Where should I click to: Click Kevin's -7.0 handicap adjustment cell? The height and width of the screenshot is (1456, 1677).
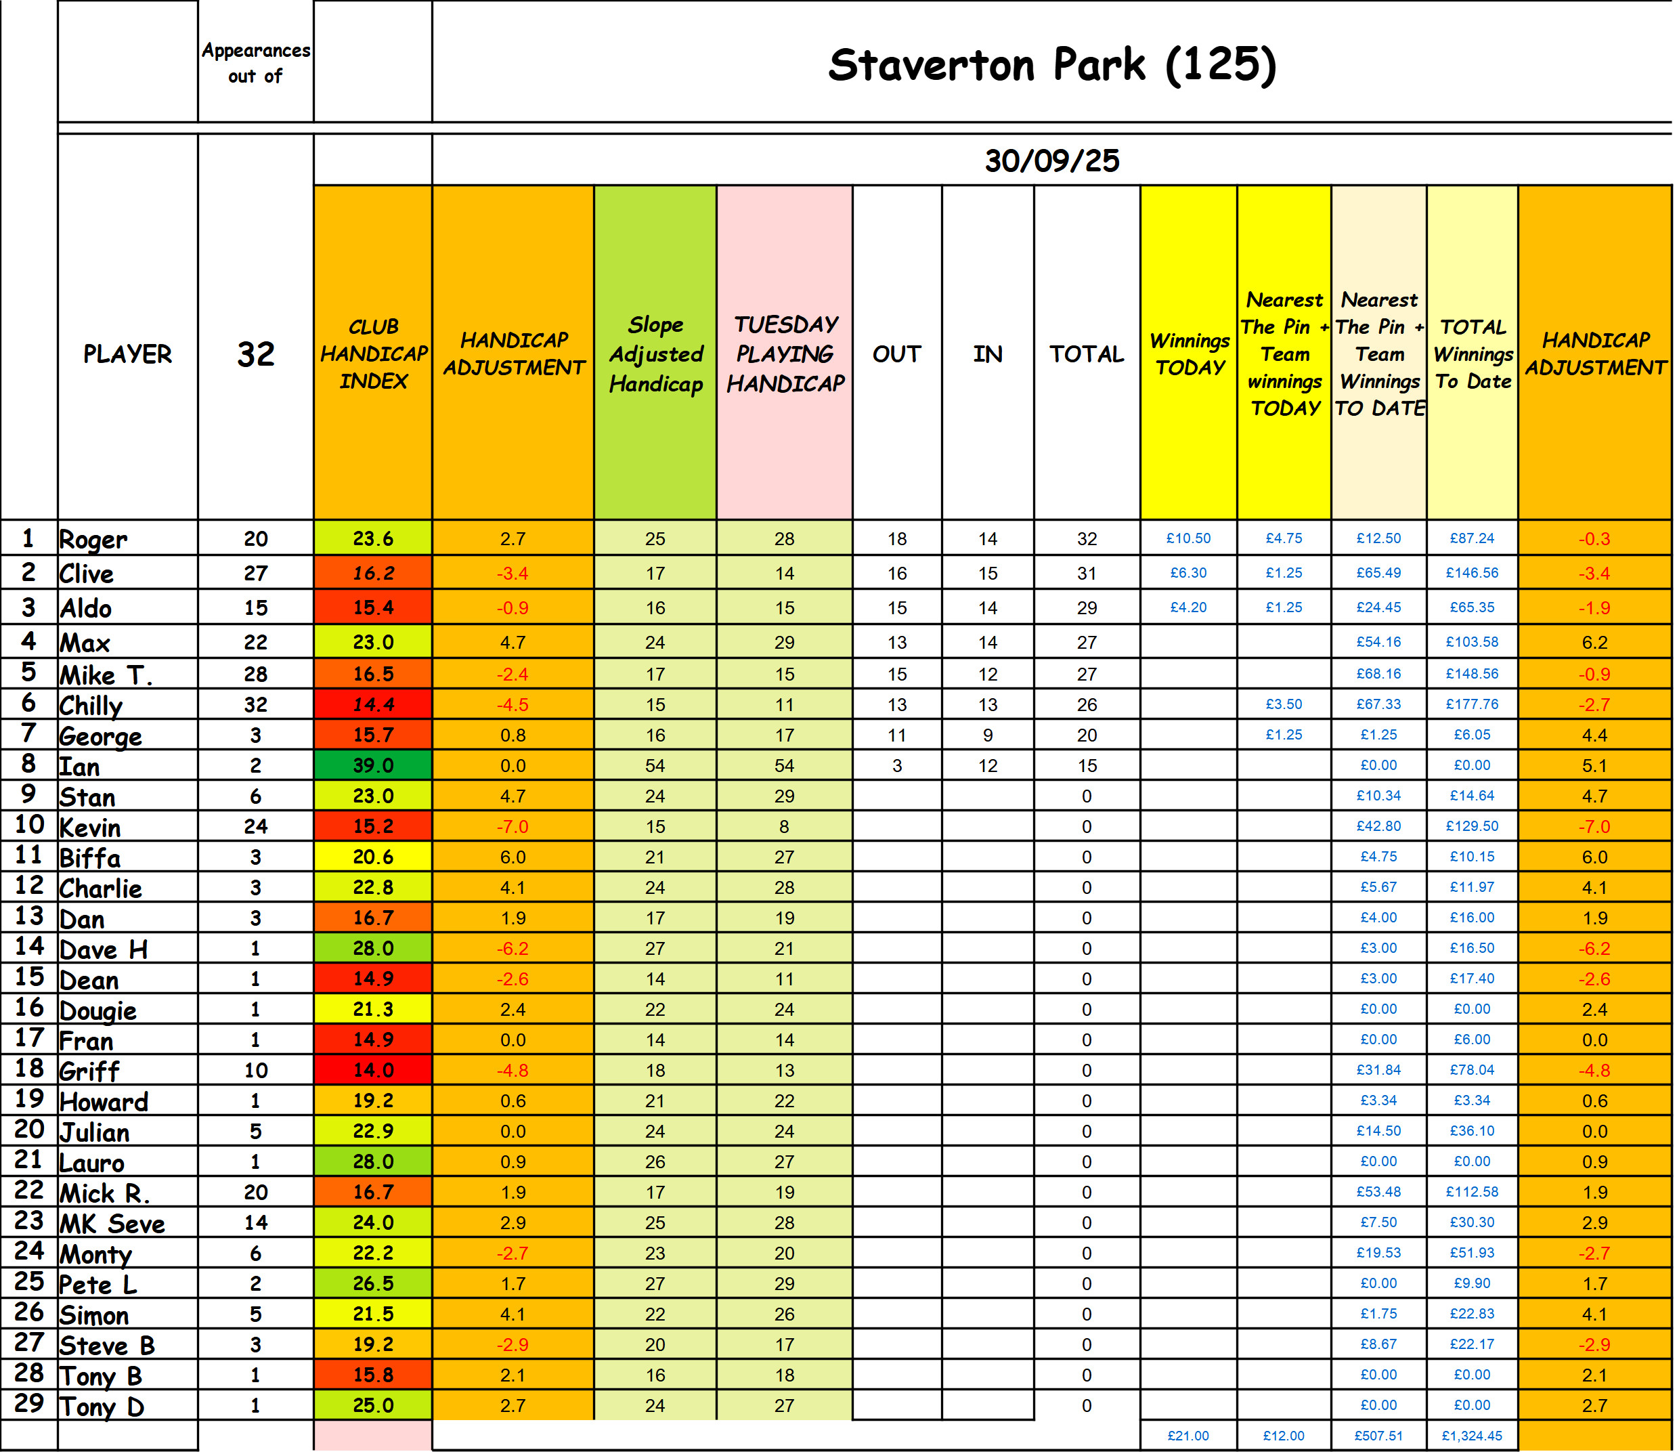click(513, 826)
